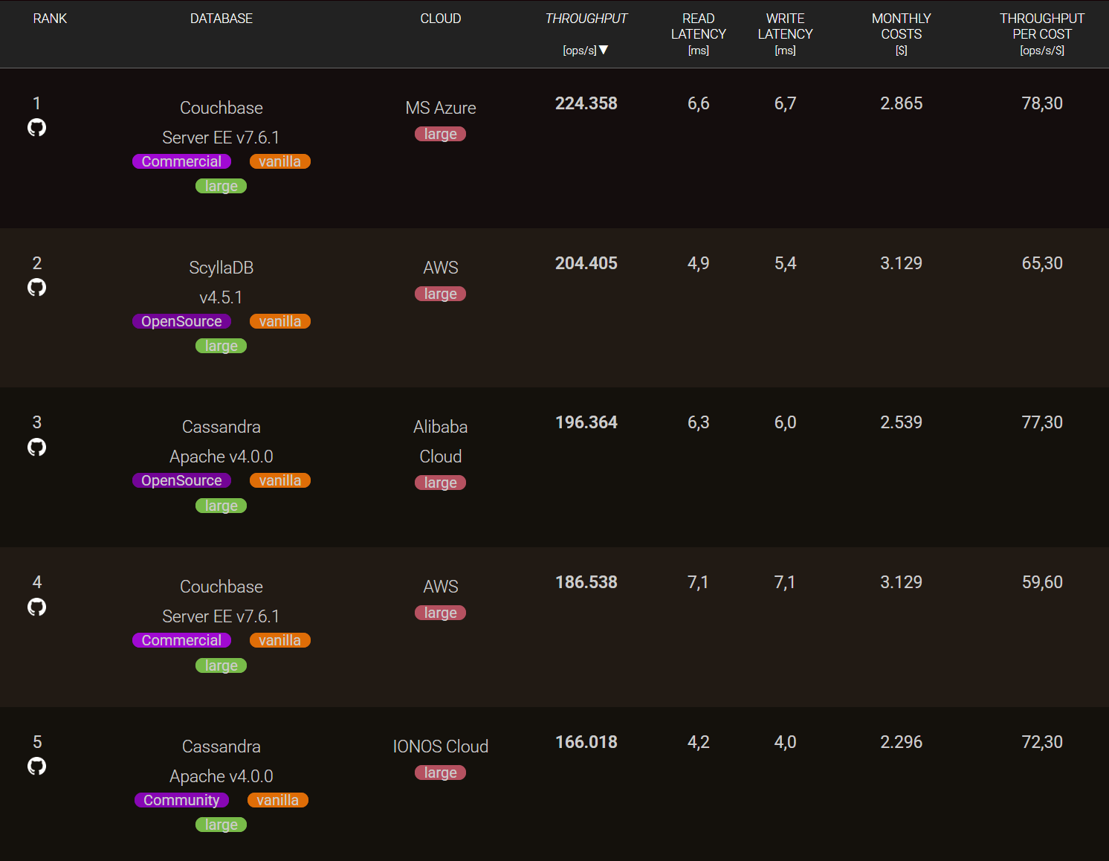Sort by Read Latency column header
Screen dimensions: 1109x861
(698, 27)
